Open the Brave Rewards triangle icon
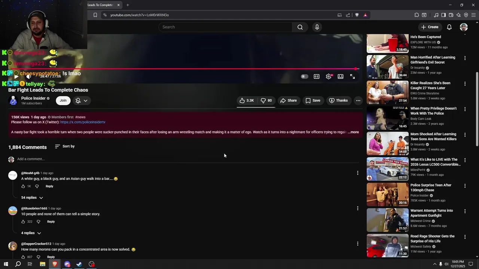 pyautogui.click(x=365, y=15)
